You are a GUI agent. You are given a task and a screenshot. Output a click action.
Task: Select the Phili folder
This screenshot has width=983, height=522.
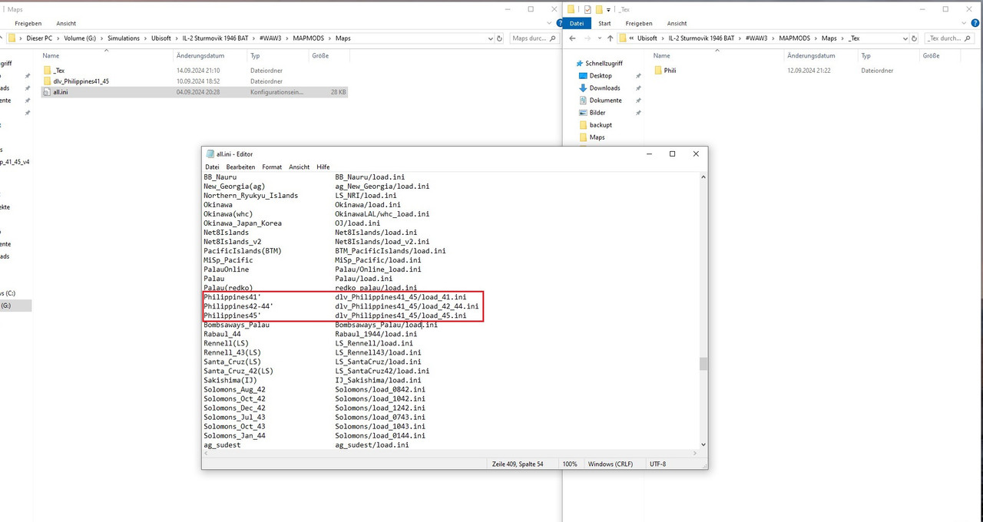(670, 70)
